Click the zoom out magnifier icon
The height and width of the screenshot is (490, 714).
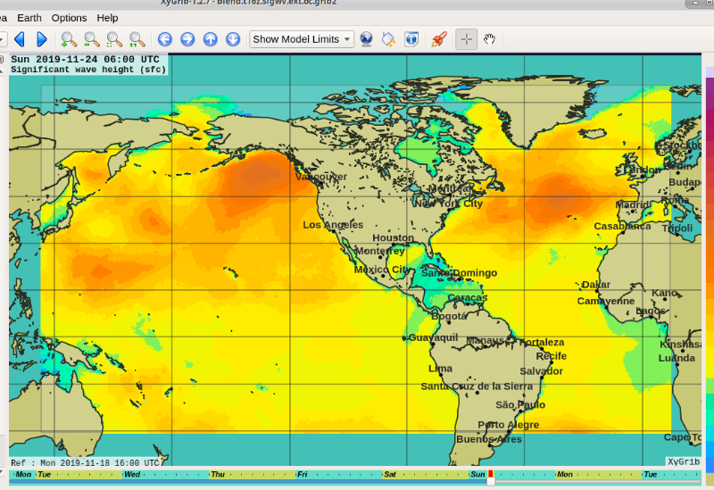[91, 39]
